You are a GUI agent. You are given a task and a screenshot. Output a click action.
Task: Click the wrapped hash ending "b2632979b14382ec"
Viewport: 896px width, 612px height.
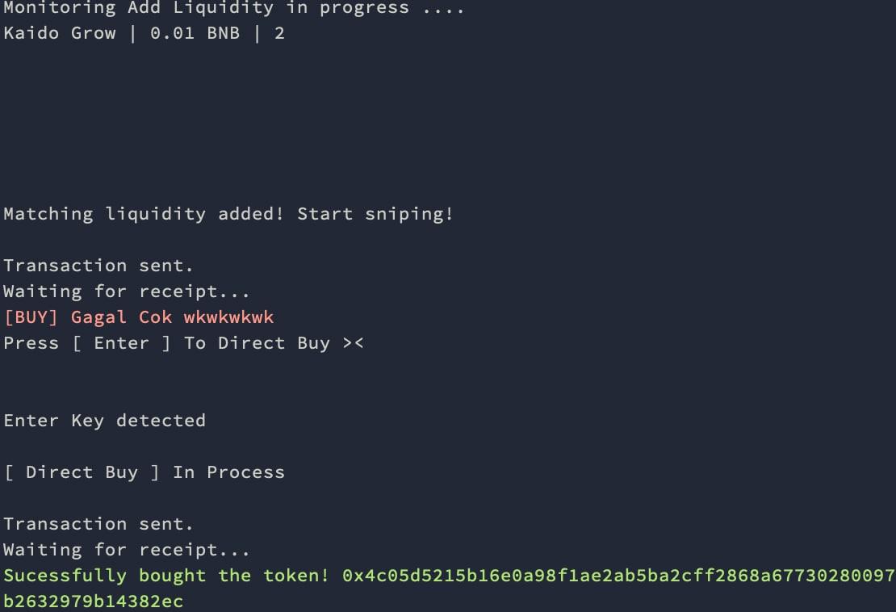[x=94, y=602]
